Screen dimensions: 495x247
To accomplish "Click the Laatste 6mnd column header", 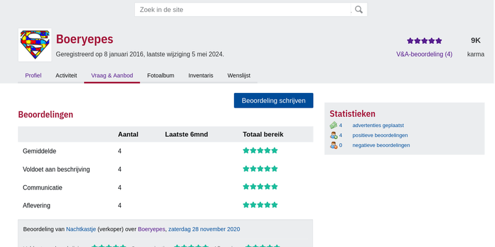I will (x=187, y=134).
